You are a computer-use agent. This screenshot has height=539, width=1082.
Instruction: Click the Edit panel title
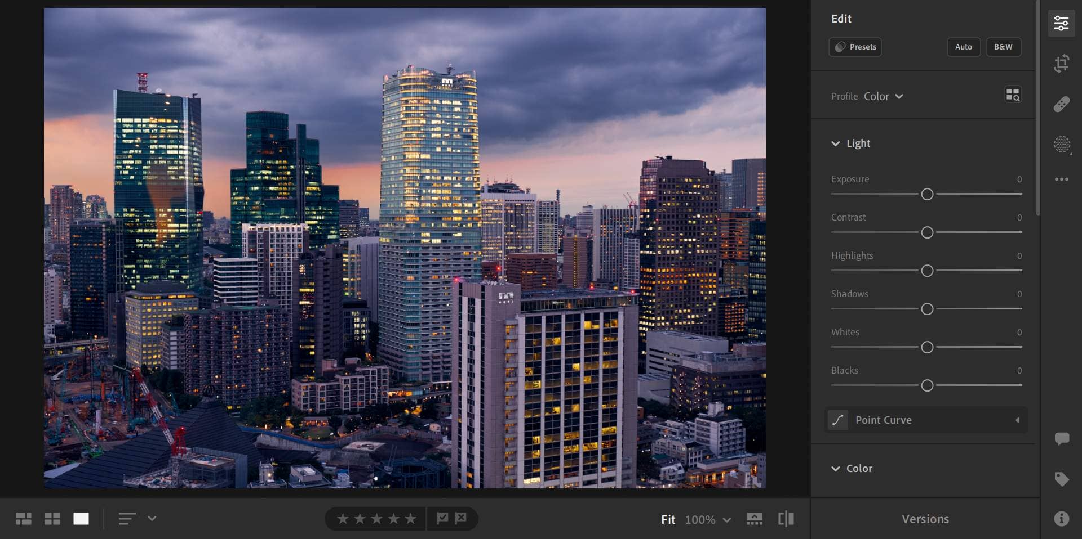coord(841,19)
